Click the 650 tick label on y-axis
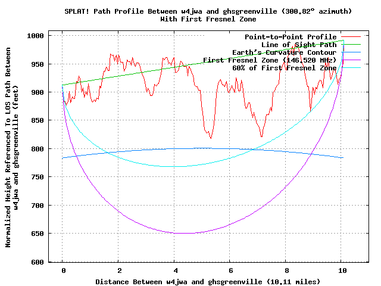This screenshot has width=381, height=286. point(38,234)
